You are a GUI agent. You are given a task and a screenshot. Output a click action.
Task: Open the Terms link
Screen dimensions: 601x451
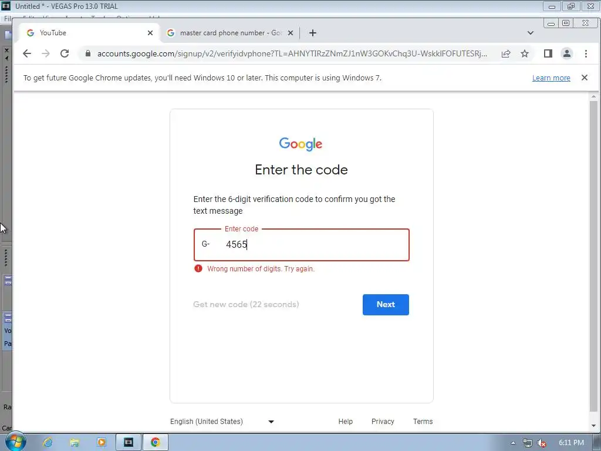423,422
